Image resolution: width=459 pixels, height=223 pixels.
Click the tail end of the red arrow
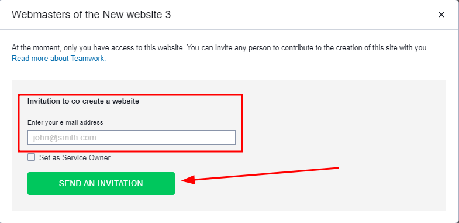(x=337, y=168)
